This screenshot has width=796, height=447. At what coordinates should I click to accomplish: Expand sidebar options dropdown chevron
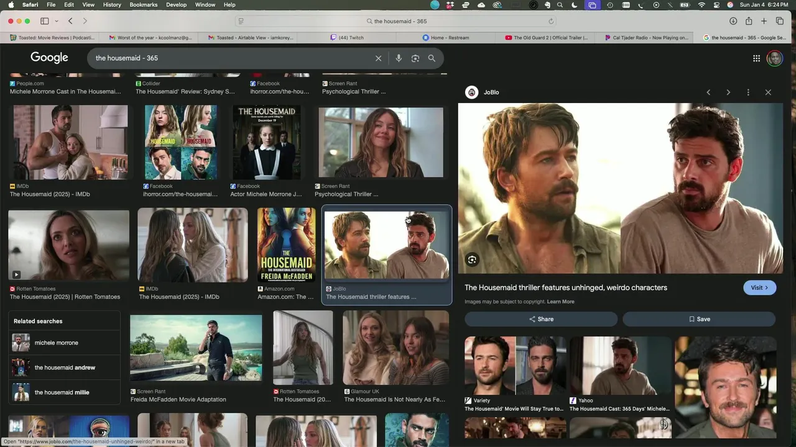click(x=56, y=21)
